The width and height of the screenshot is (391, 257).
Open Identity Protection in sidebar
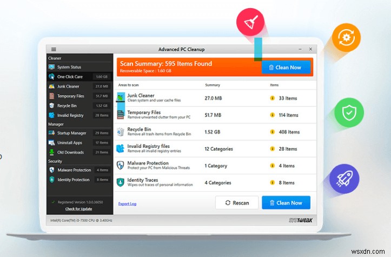coord(79,180)
